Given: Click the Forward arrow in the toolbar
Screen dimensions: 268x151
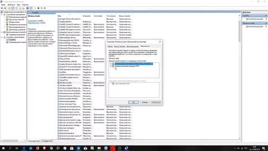Looking at the screenshot, I should pos(5,8).
